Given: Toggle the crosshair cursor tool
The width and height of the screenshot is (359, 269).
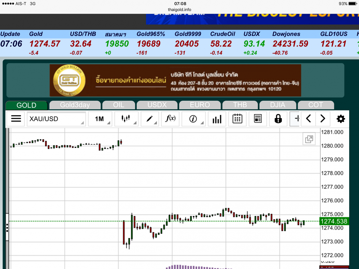Looking at the screenshot, I should coord(296,119).
